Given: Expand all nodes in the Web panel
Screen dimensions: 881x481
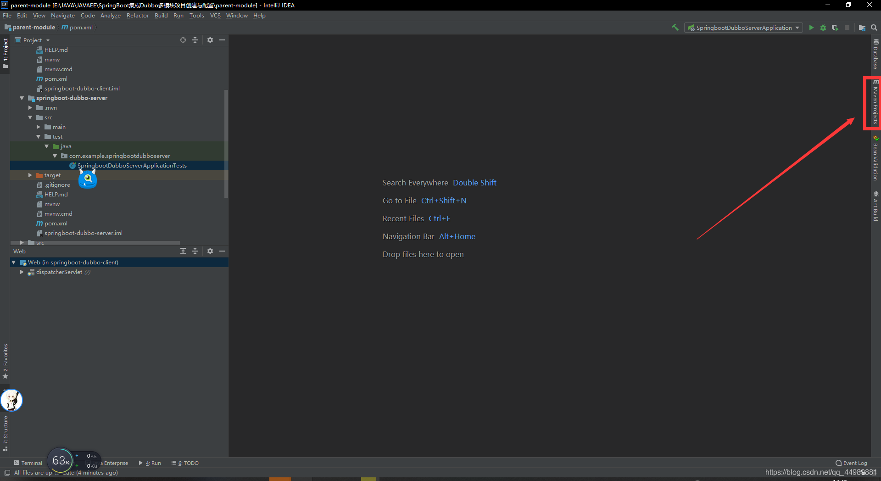Looking at the screenshot, I should point(183,251).
